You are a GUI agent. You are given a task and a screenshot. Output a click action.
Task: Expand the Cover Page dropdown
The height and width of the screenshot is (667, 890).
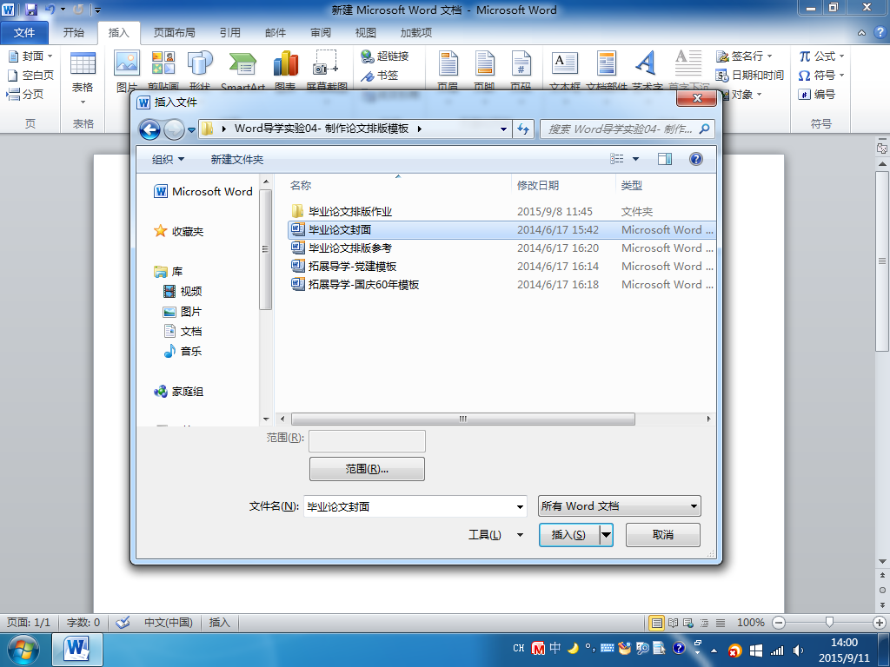point(50,56)
